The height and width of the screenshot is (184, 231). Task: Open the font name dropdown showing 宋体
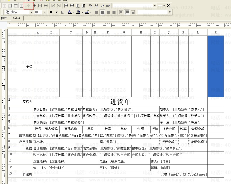[x=31, y=12]
